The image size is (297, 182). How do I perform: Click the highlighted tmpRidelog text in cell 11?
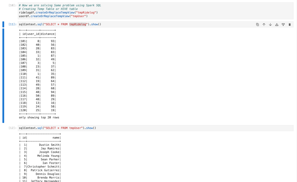78,24
